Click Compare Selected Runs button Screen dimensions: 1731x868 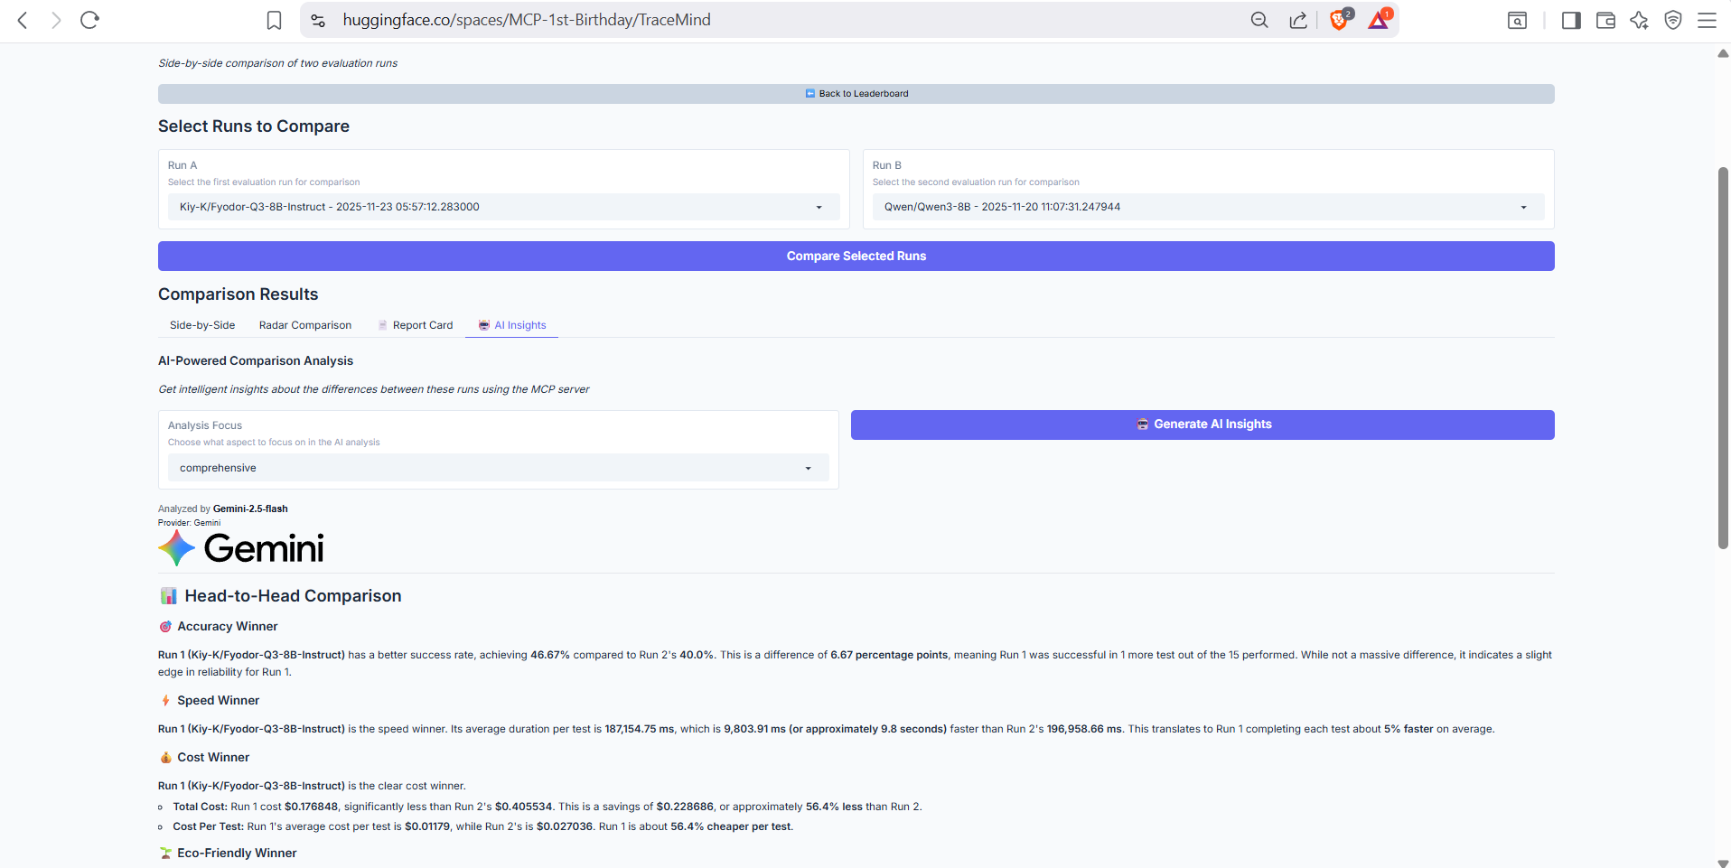856,257
